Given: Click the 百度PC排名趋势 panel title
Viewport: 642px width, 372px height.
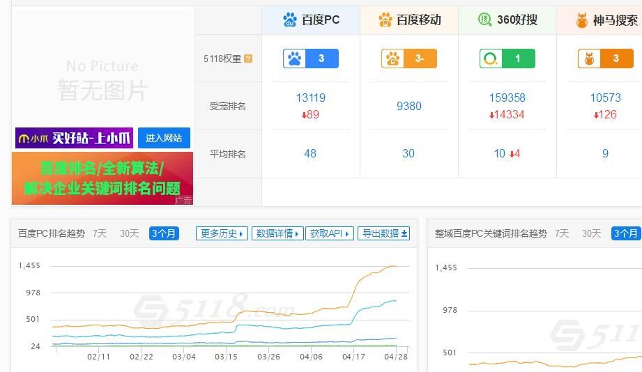Looking at the screenshot, I should pos(52,233).
